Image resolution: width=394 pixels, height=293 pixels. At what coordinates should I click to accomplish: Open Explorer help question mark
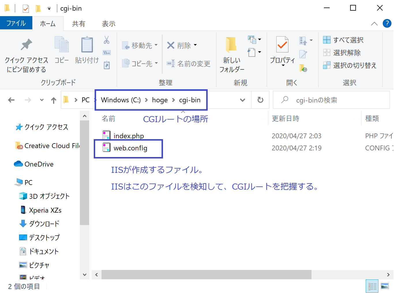click(387, 23)
